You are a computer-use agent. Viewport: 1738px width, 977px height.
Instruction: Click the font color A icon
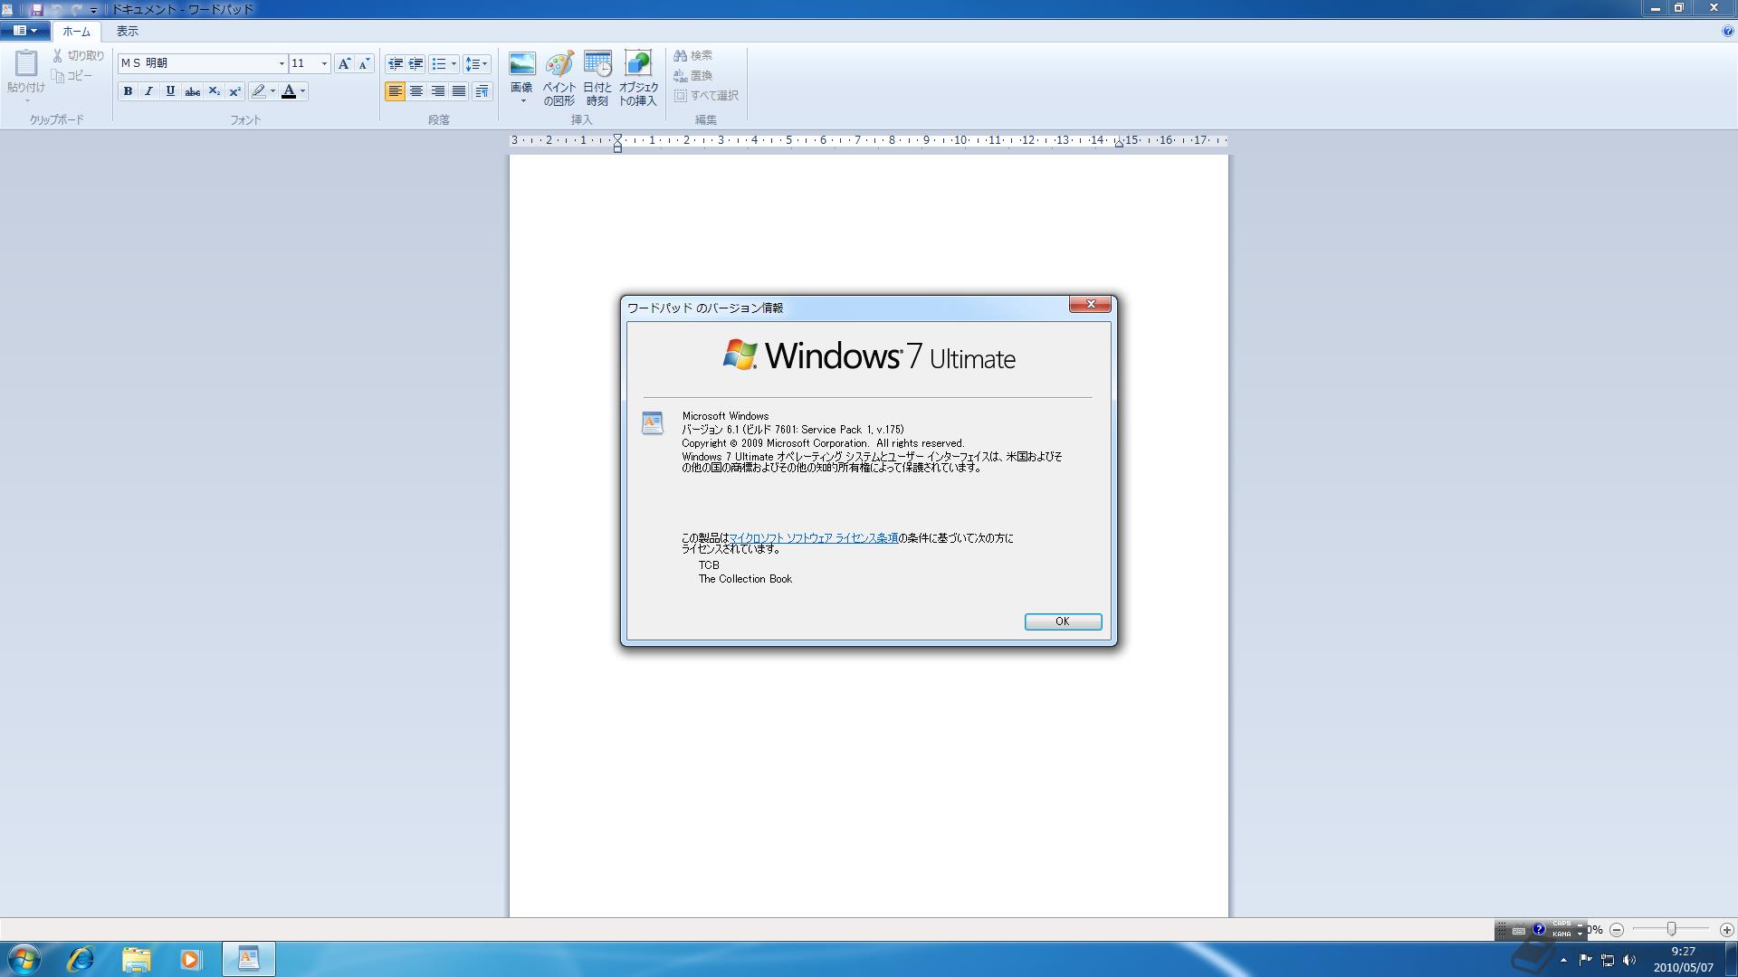click(289, 91)
